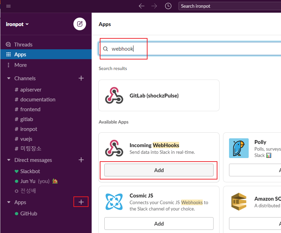This screenshot has height=233, width=281.
Task: Open the More sidebar menu
Action: click(x=20, y=65)
